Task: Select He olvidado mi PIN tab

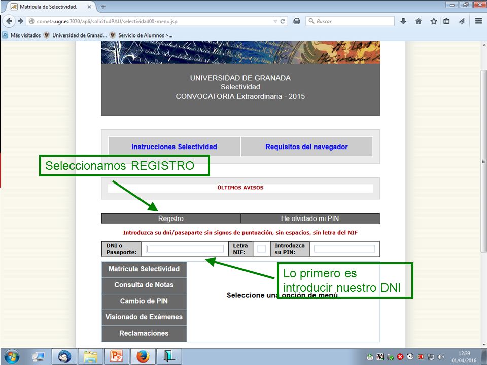Action: click(310, 218)
